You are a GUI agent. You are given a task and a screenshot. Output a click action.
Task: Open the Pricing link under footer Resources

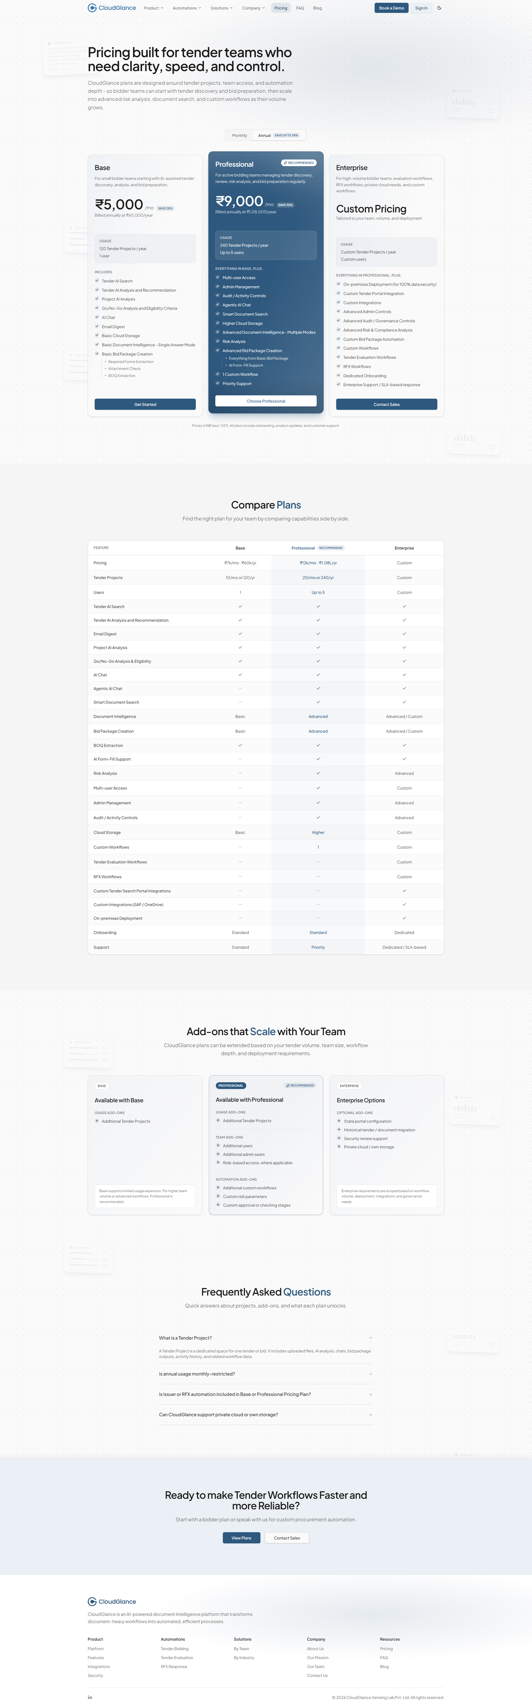click(x=387, y=1649)
